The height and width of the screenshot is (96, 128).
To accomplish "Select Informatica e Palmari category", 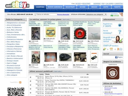I will (14, 51).
